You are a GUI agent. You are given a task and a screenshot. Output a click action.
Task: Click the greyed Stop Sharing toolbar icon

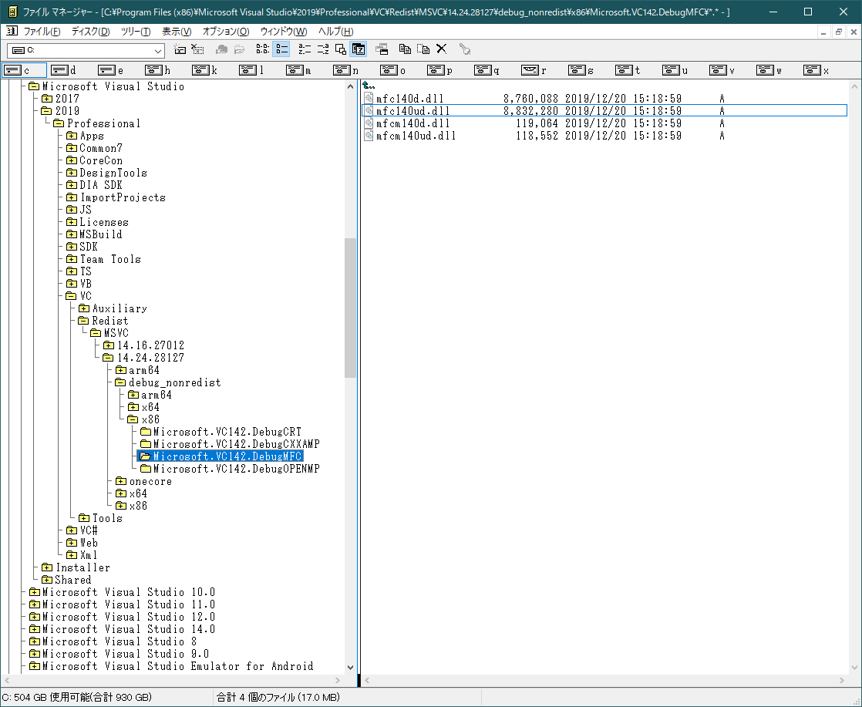239,49
